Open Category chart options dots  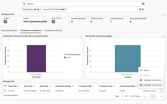click(162, 36)
